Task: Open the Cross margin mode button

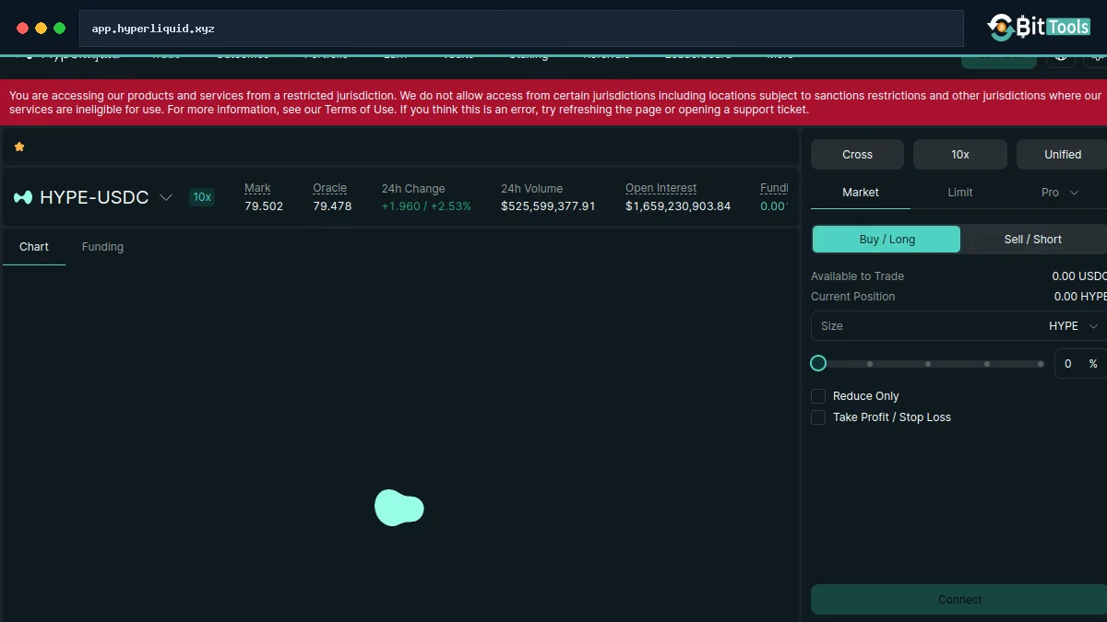Action: coord(857,155)
